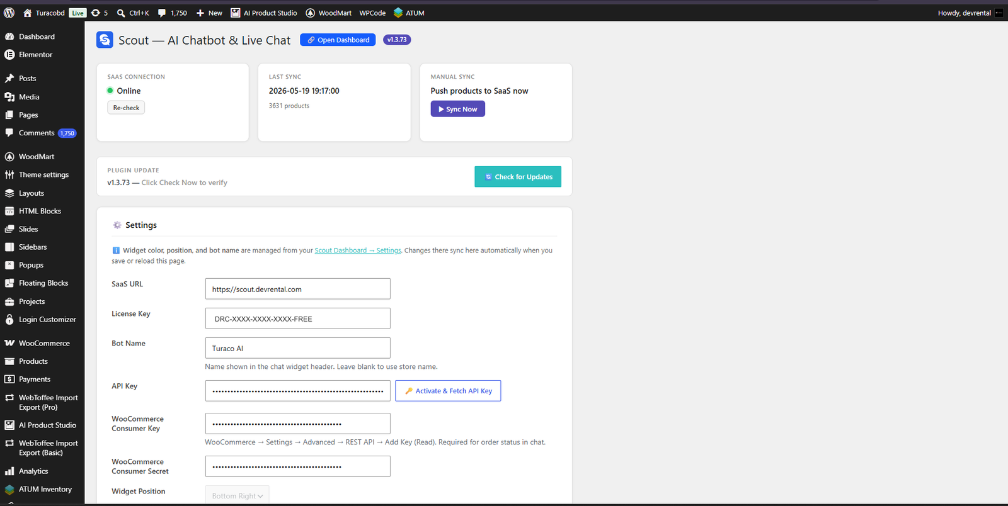
Task: Click the Products archive icon
Action: (9, 362)
